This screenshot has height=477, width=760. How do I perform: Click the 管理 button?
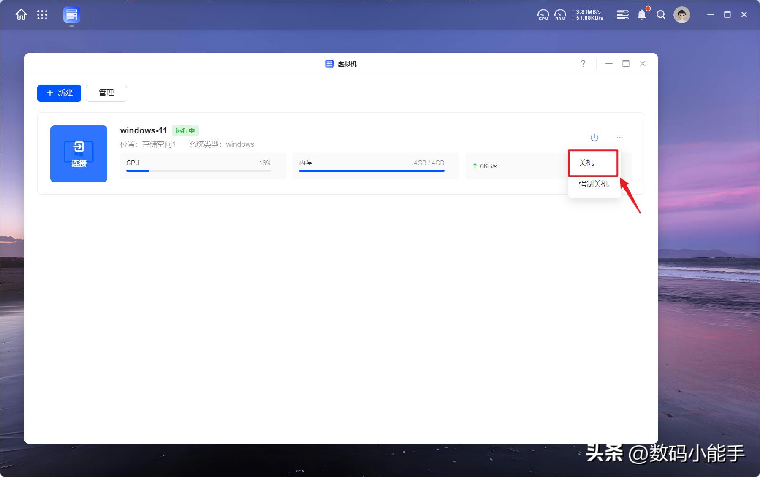[x=106, y=93]
